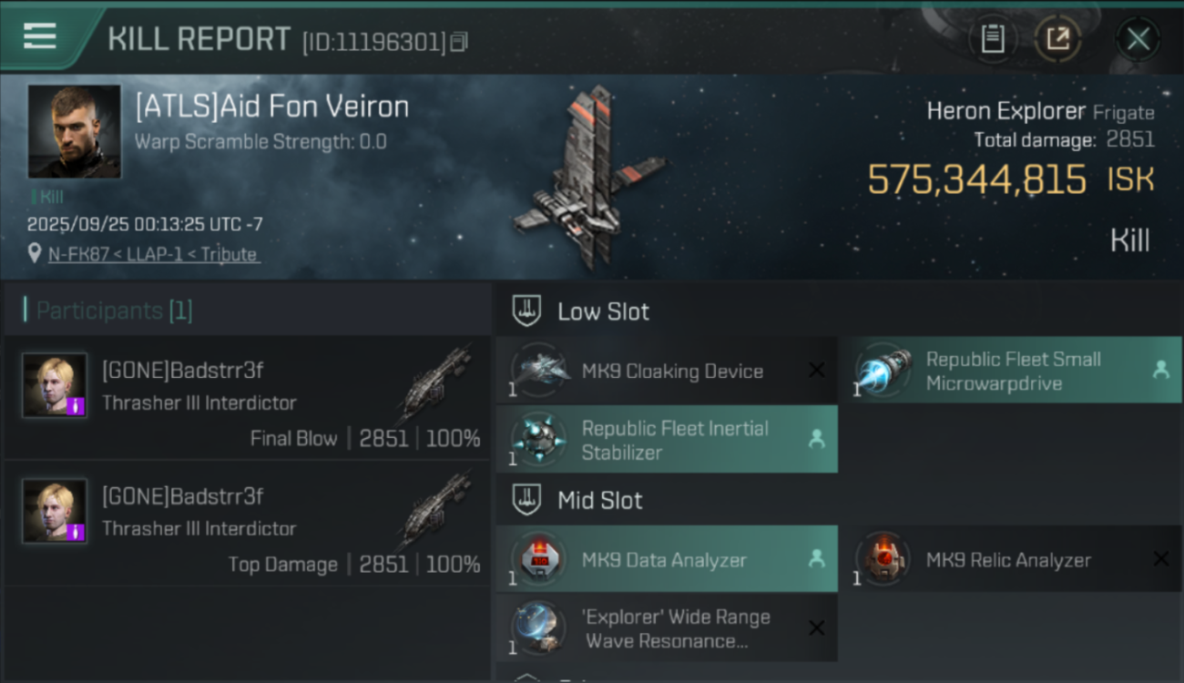Click the Thrasher III ship thumbnail under Final Blow
Image resolution: width=1184 pixels, height=683 pixels.
[435, 383]
